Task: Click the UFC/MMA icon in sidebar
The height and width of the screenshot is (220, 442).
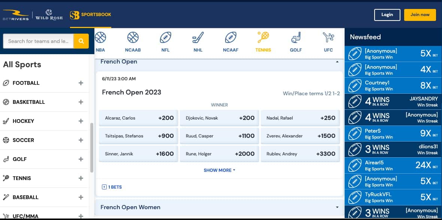Action: coord(6,216)
